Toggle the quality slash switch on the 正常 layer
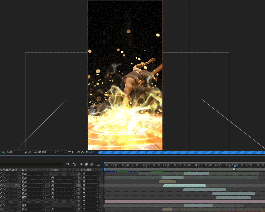Viewport: 265px width, 212px height. click(x=1, y=205)
